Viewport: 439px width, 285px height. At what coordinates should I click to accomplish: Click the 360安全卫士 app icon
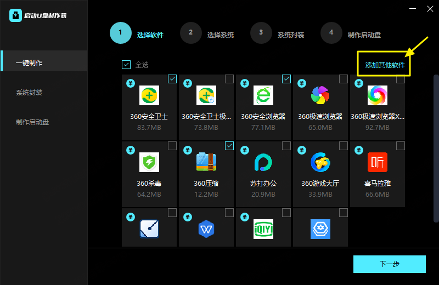pyautogui.click(x=149, y=96)
